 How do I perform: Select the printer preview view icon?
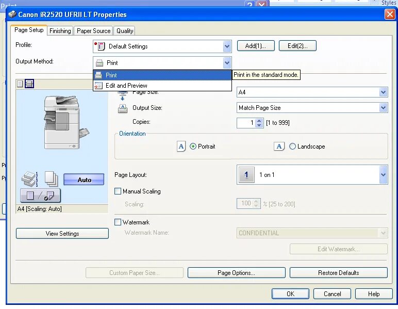(29, 84)
